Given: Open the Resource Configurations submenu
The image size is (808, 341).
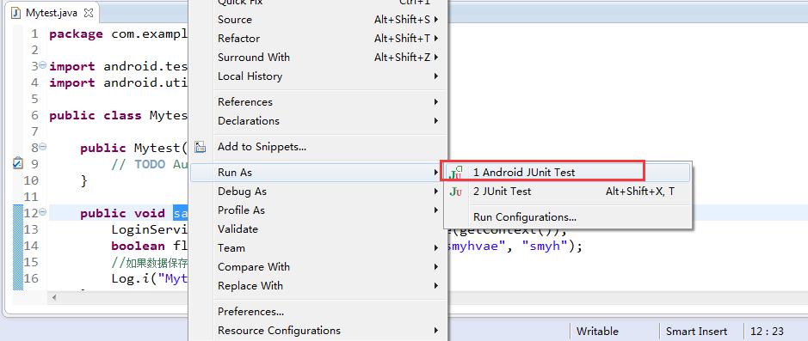Looking at the screenshot, I should (318, 330).
